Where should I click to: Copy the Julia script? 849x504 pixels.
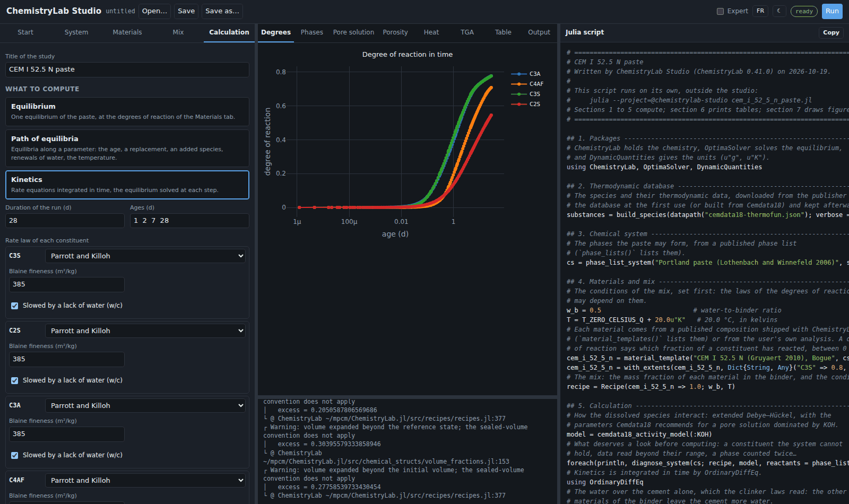point(831,32)
